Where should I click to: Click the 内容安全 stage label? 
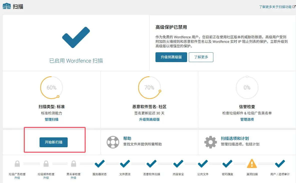178,174
